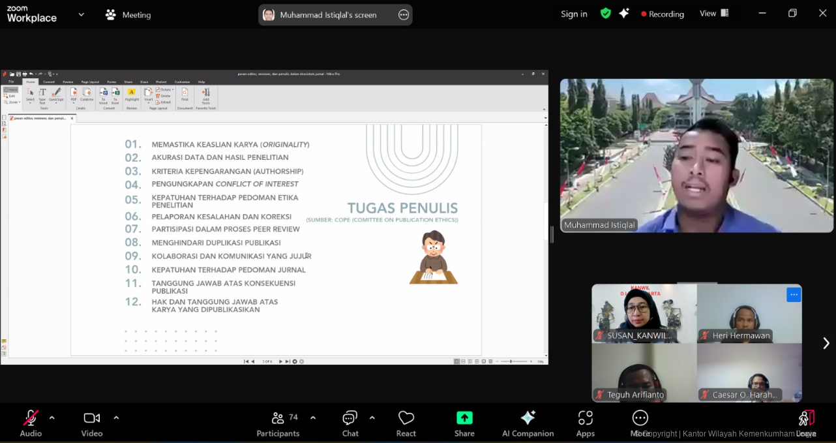The width and height of the screenshot is (836, 443).
Task: Unmute microphone with the Audio icon
Action: click(x=31, y=418)
